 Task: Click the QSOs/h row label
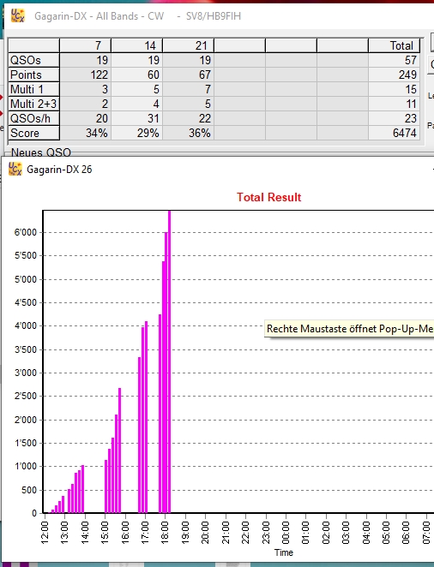pyautogui.click(x=33, y=118)
